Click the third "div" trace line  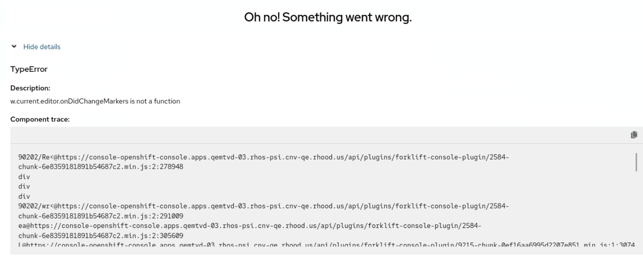tap(24, 196)
